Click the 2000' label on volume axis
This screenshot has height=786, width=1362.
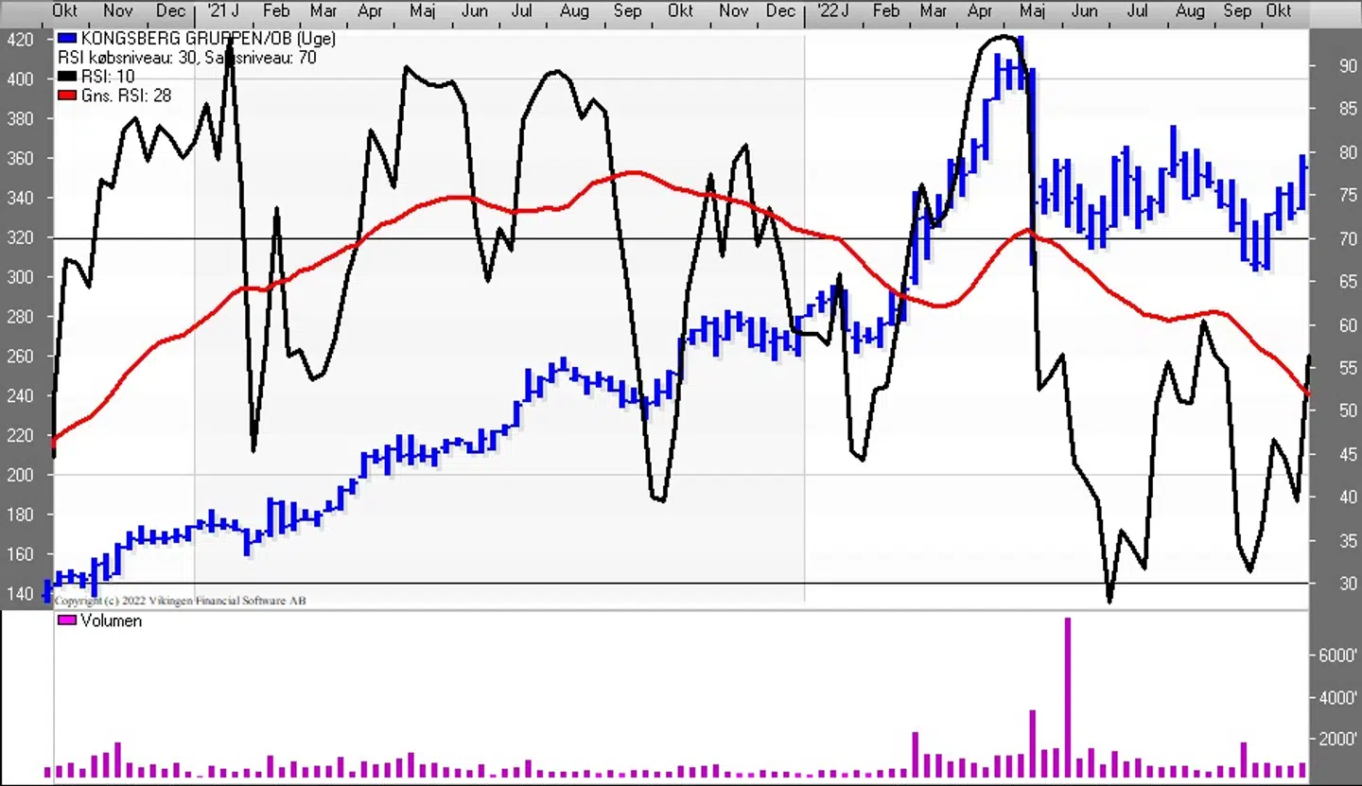pos(1338,740)
